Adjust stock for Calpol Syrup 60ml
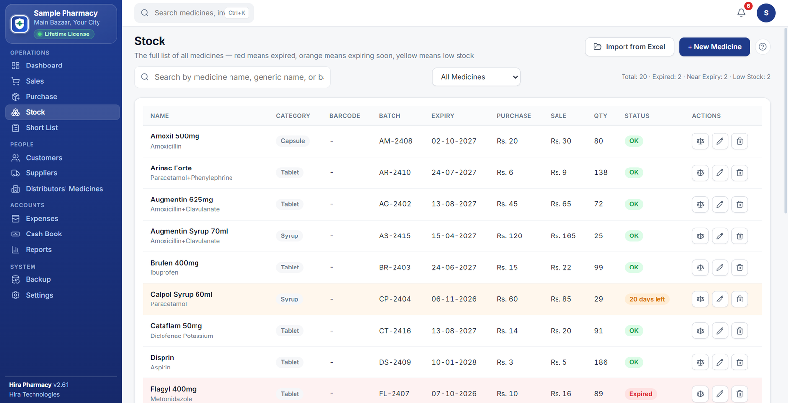 point(700,299)
